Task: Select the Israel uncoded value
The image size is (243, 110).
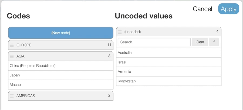Action: (169, 62)
